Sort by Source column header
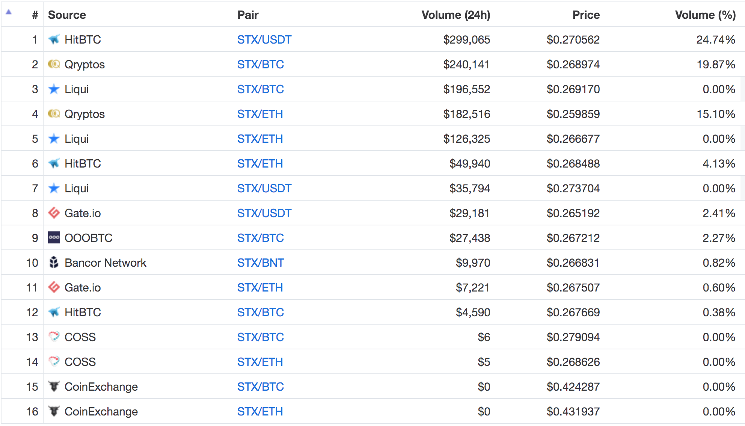 67,15
